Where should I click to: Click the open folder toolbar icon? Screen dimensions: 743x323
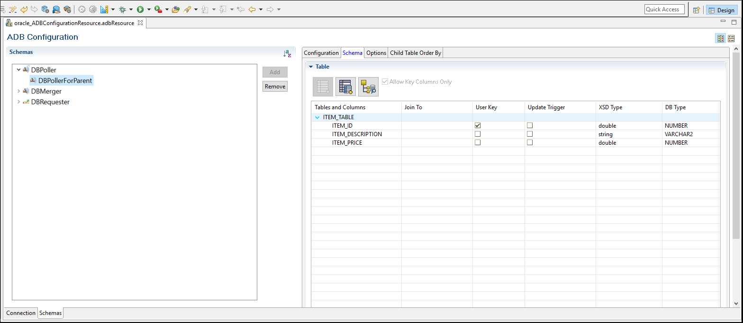[x=176, y=9]
